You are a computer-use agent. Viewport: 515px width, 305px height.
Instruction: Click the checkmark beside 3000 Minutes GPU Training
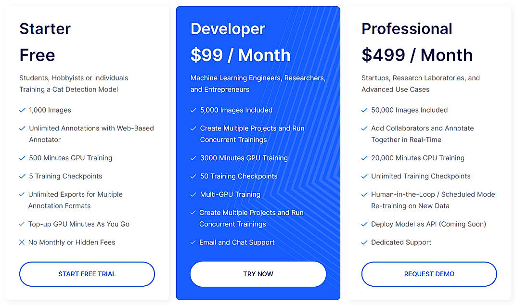tap(193, 158)
